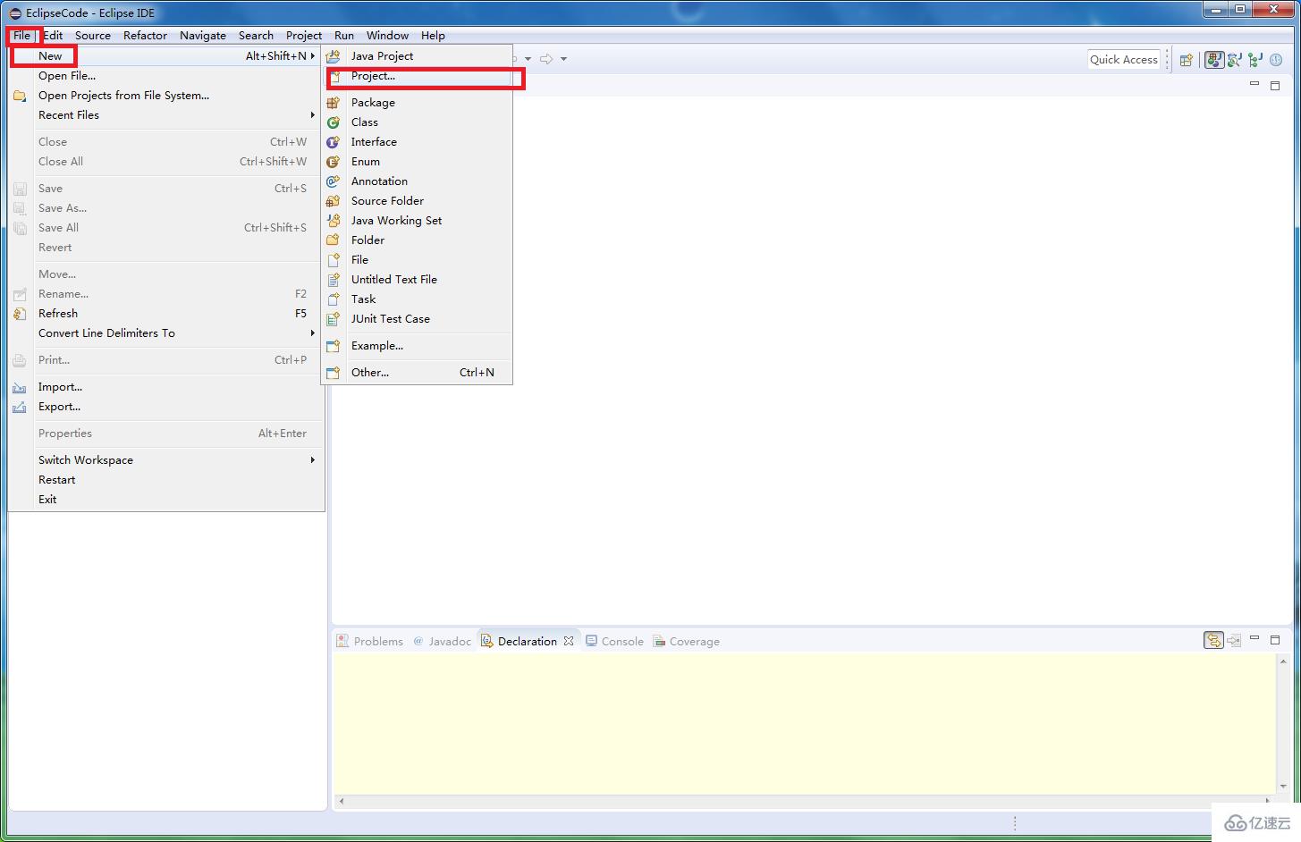Viewport: 1301px width, 842px height.
Task: Select Project... in the New submenu
Action: pos(417,76)
